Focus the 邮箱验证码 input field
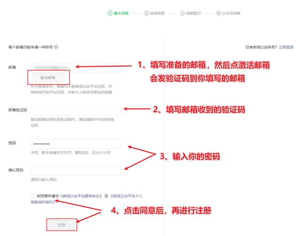This screenshot has height=236, width=304. pos(76,110)
